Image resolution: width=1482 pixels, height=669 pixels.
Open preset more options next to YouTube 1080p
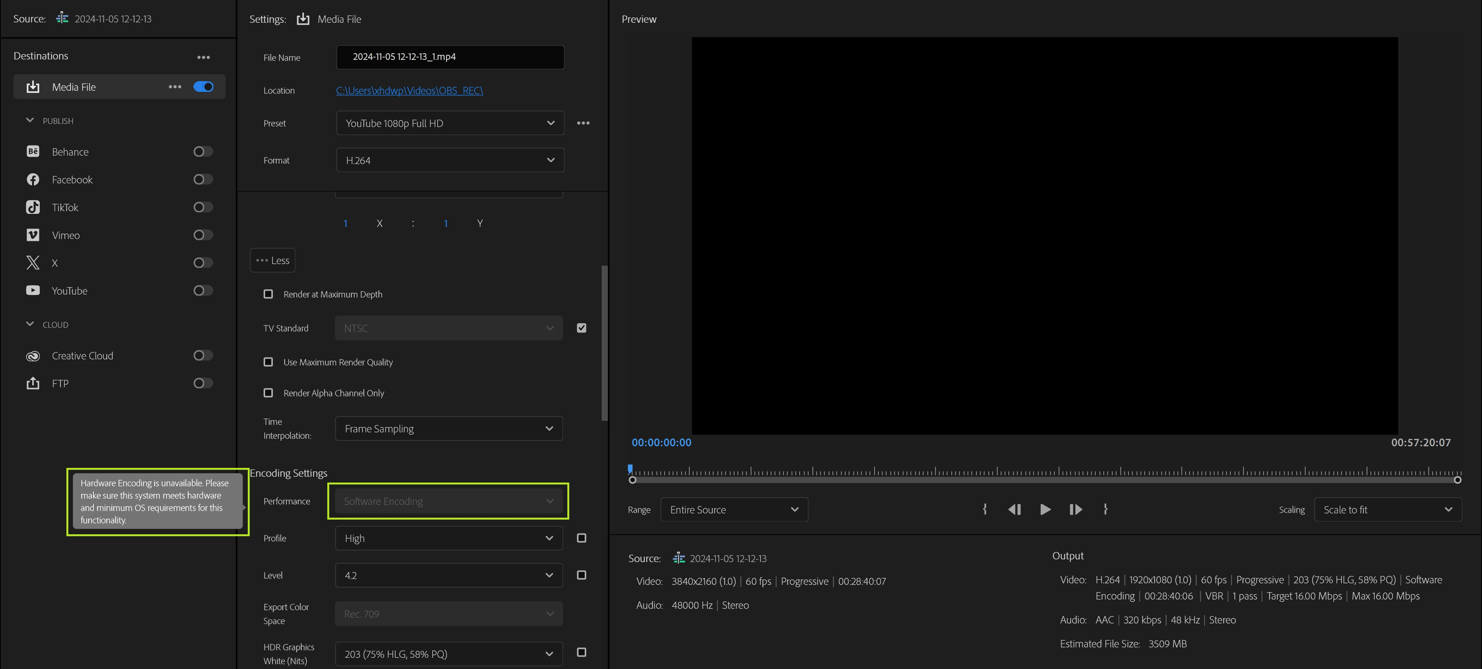(583, 123)
